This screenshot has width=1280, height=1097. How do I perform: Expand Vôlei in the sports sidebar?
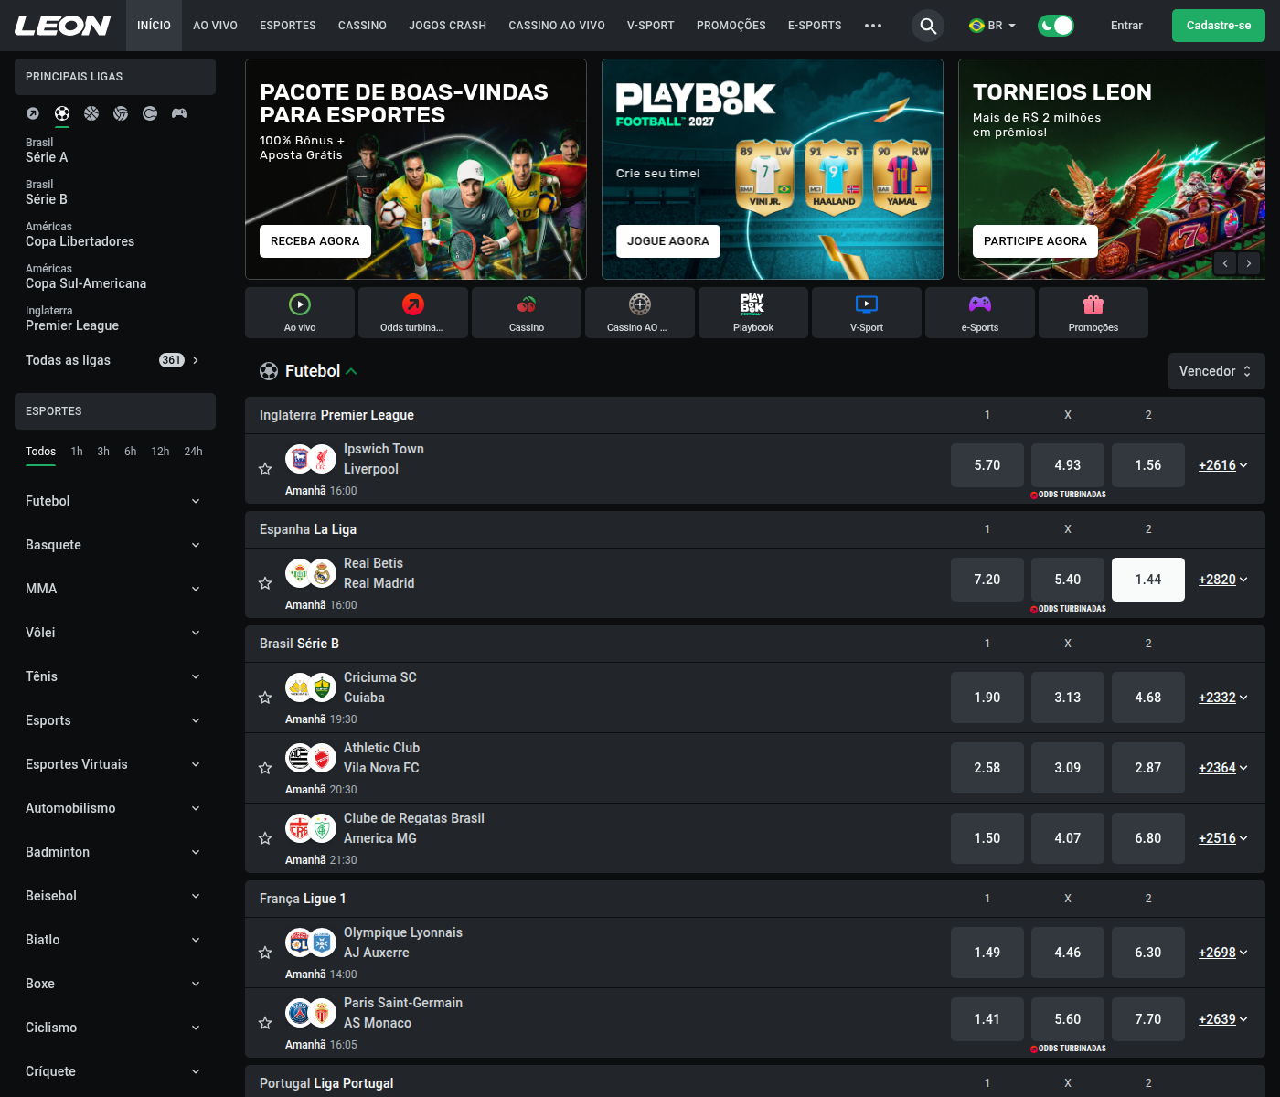(x=115, y=633)
